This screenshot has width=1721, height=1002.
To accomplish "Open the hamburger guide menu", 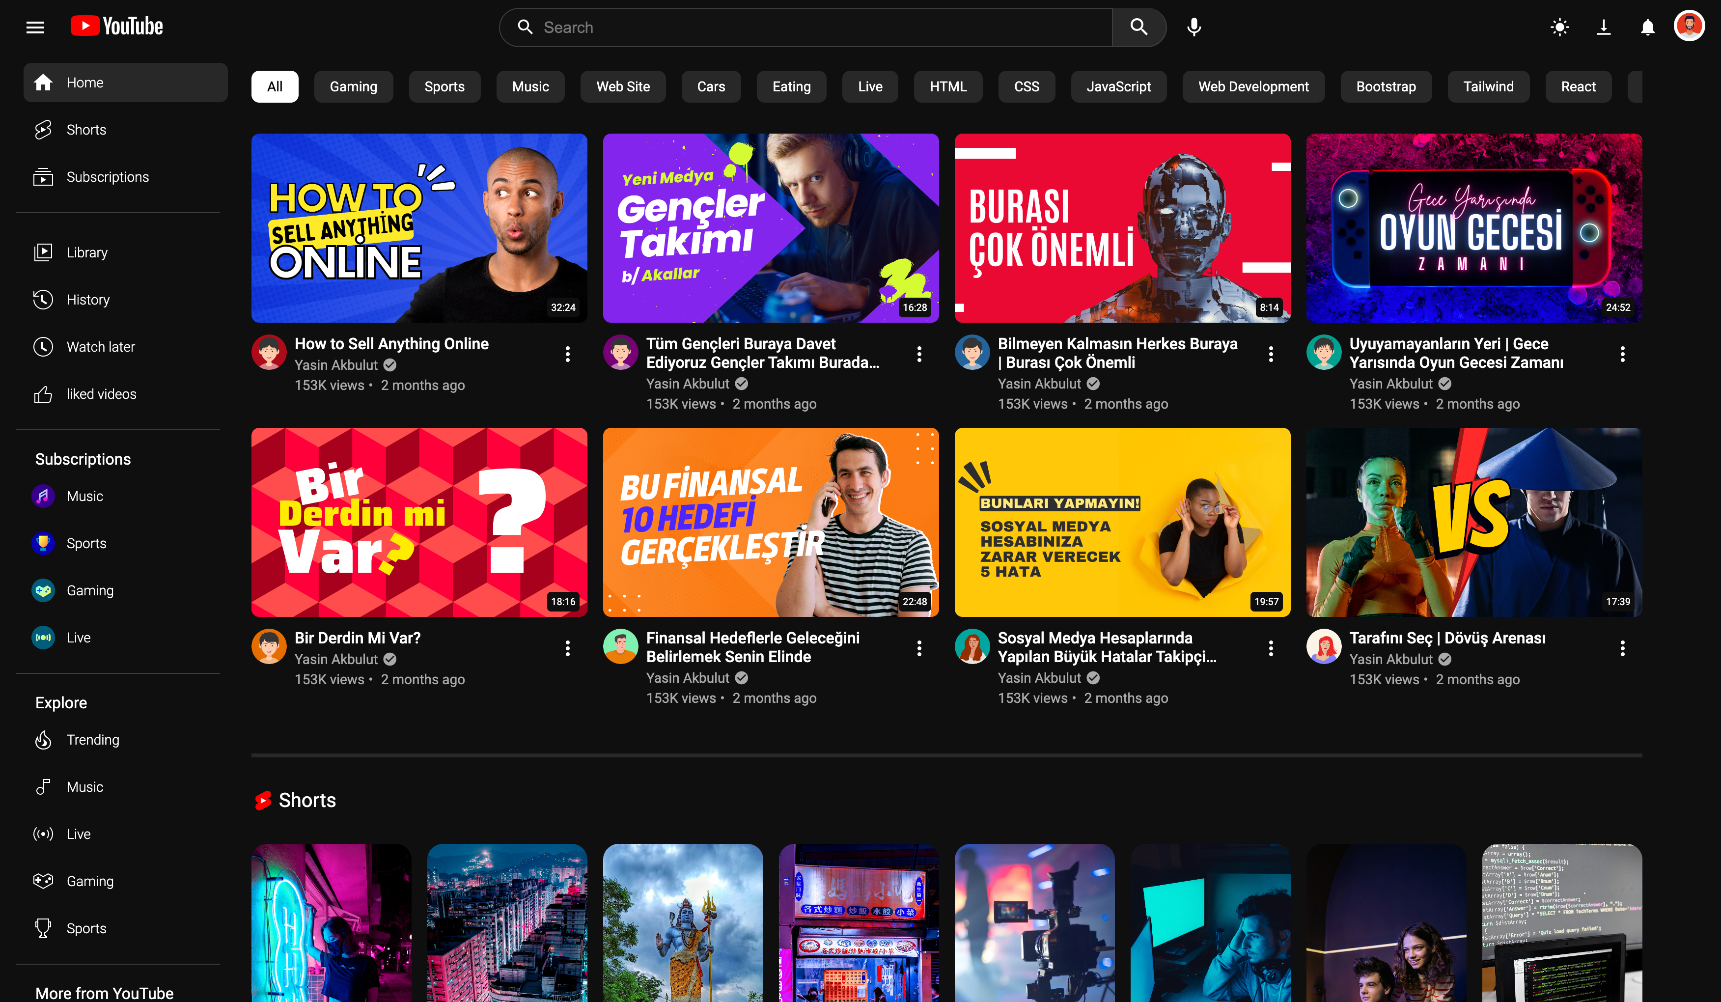I will point(35,28).
